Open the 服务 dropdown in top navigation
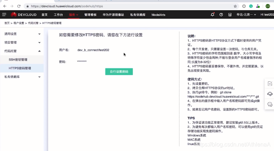 click(x=74, y=15)
